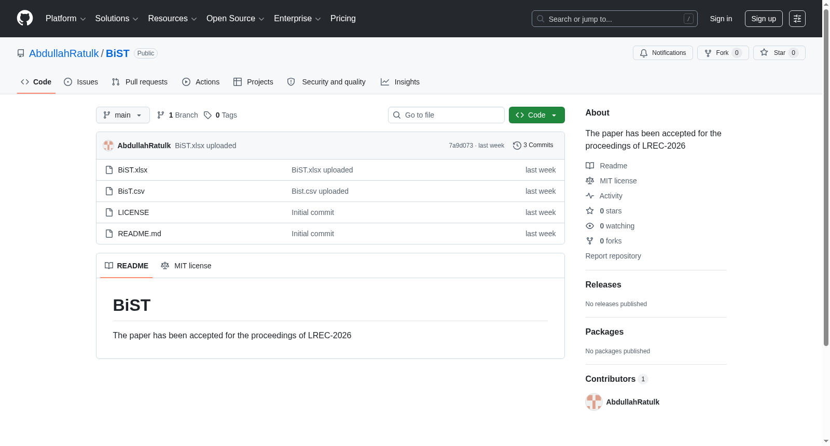Open 0 stars link in About

604,211
